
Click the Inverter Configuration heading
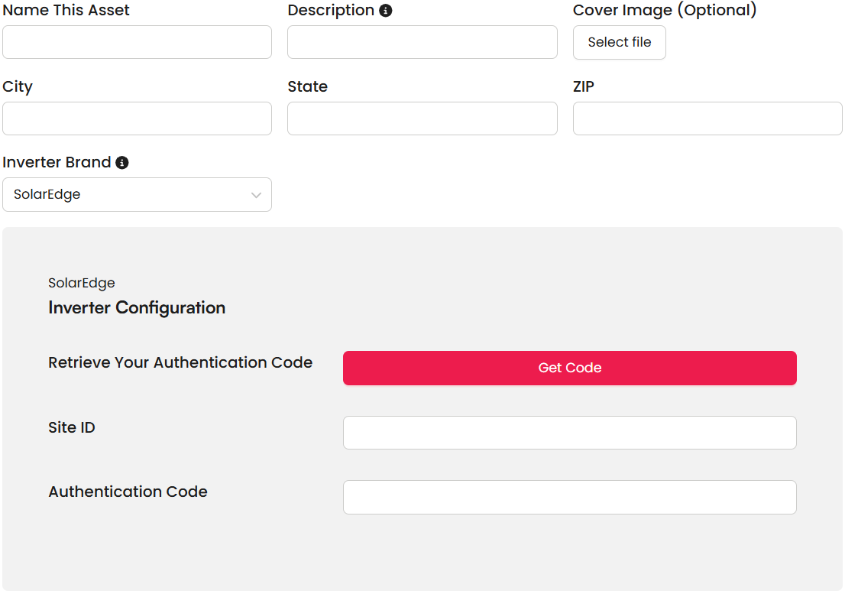point(137,307)
